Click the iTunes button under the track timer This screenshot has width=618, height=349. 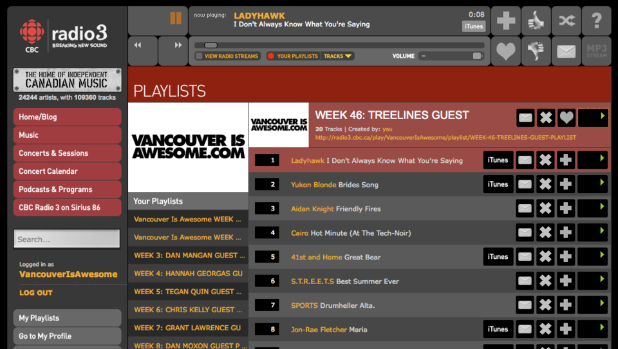(473, 26)
